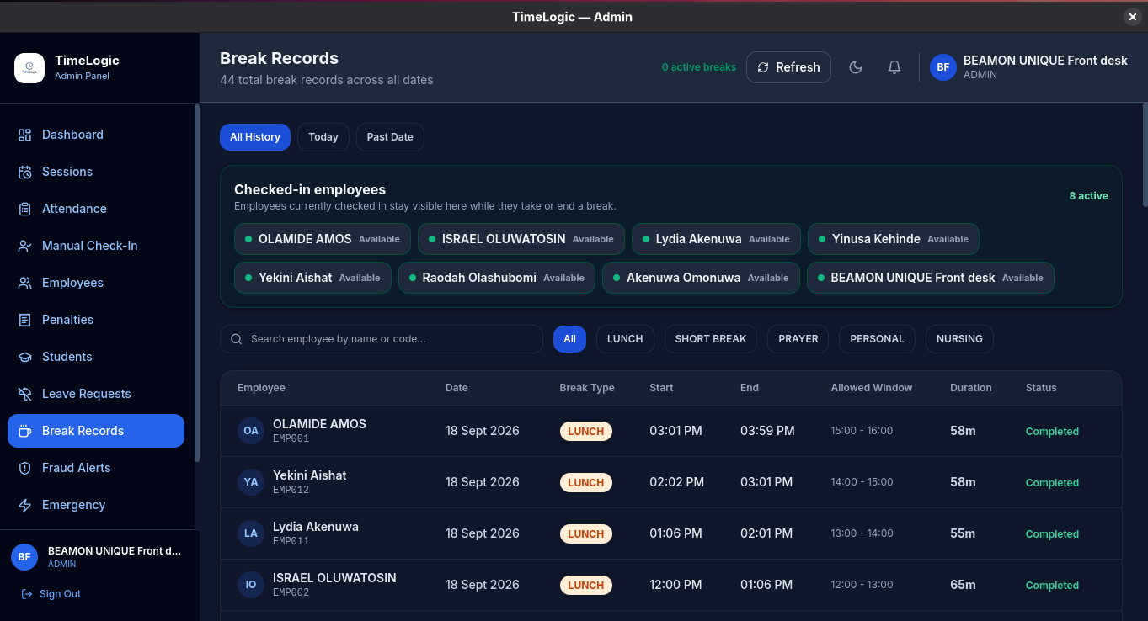
Task: Filter records by PRAYER
Action: [798, 339]
